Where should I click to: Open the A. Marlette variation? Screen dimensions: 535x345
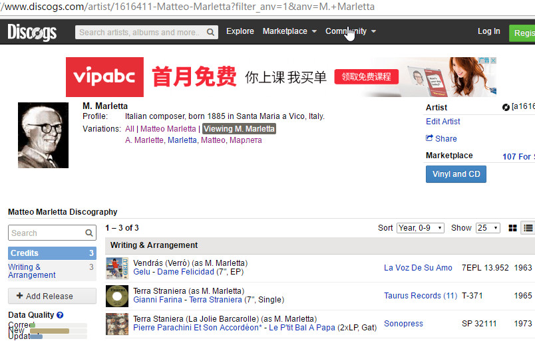(x=144, y=140)
